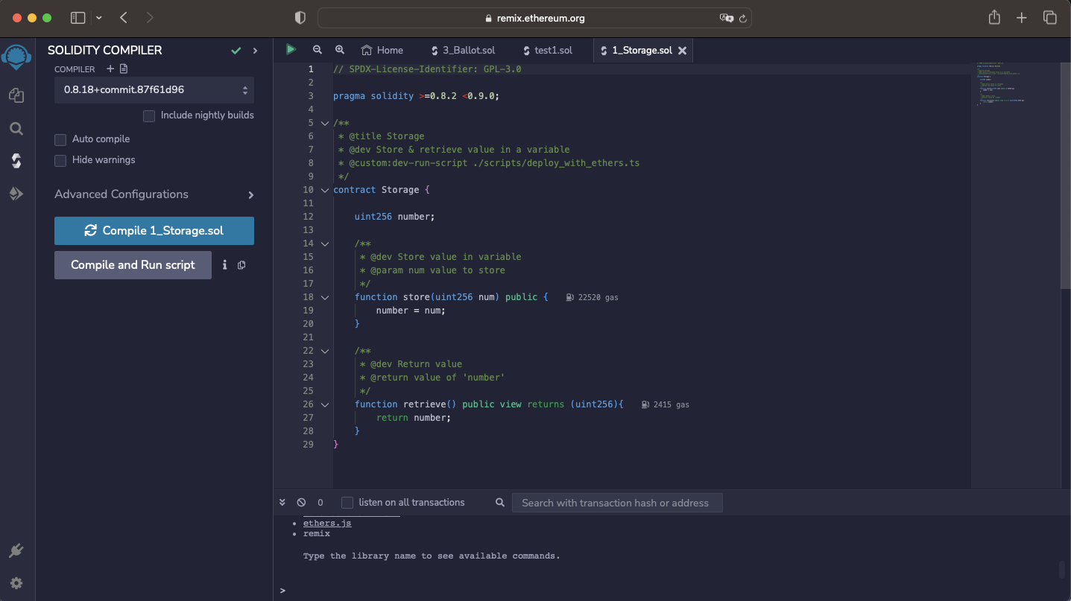Click the compiler license document icon
Image resolution: width=1071 pixels, height=601 pixels.
click(x=124, y=69)
